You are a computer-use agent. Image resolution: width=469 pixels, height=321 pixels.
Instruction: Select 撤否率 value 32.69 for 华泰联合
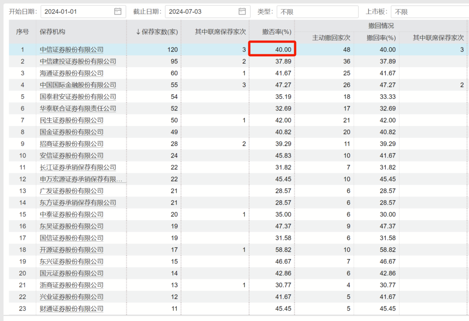tap(283, 109)
